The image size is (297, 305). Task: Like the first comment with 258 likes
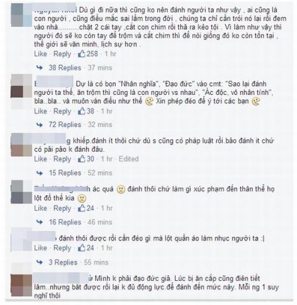coord(41,54)
